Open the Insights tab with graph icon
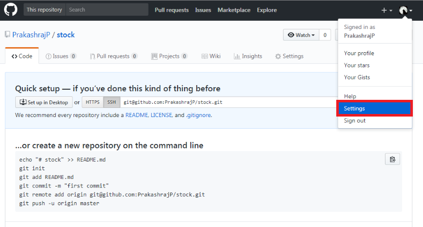The image size is (423, 227). (x=248, y=56)
